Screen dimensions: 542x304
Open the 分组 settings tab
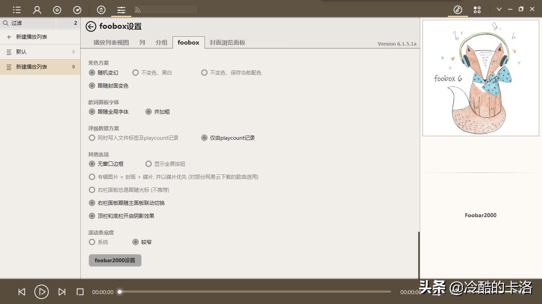point(161,42)
